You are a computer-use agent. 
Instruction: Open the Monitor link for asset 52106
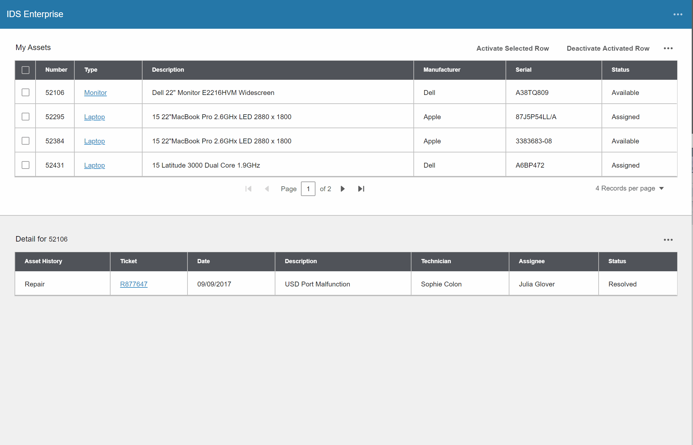95,93
